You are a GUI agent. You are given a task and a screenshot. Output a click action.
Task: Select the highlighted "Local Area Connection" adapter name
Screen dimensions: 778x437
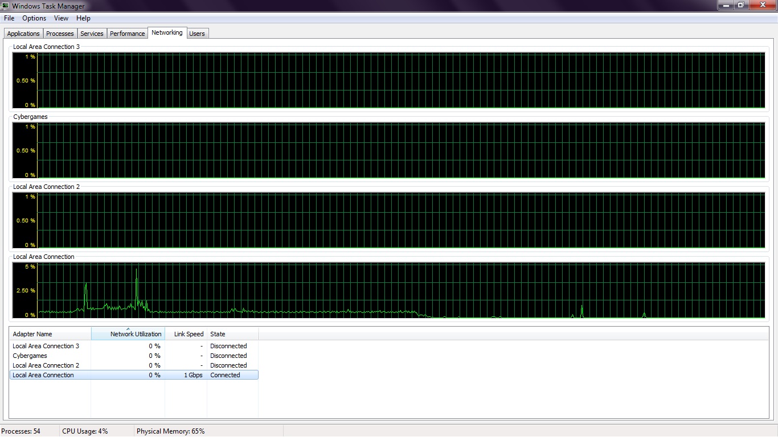tap(43, 375)
